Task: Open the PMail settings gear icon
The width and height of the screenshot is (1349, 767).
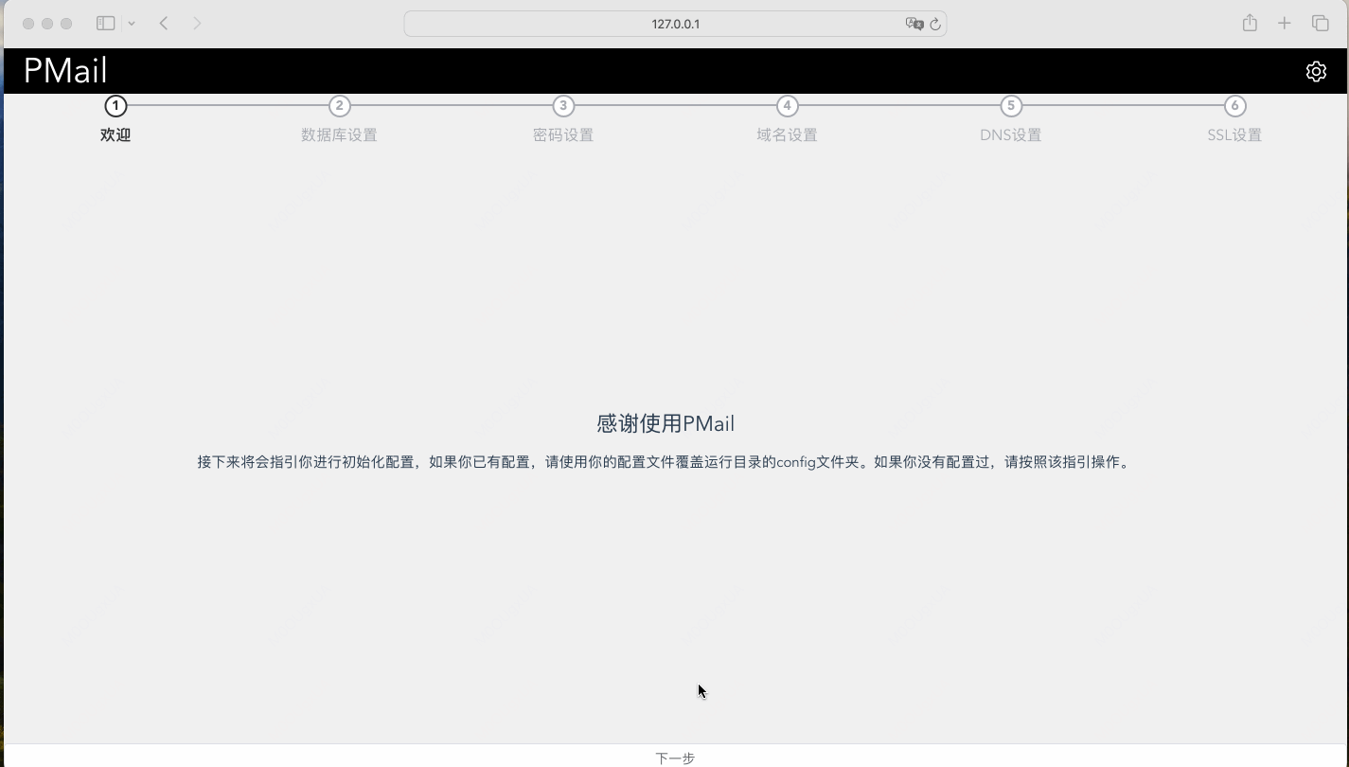Action: click(x=1316, y=71)
